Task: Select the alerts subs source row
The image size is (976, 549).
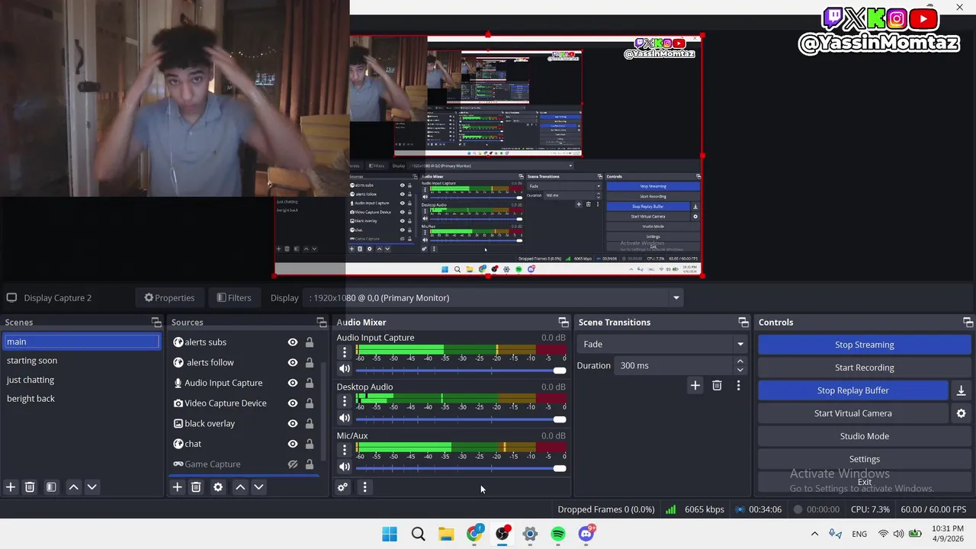Action: [244, 342]
